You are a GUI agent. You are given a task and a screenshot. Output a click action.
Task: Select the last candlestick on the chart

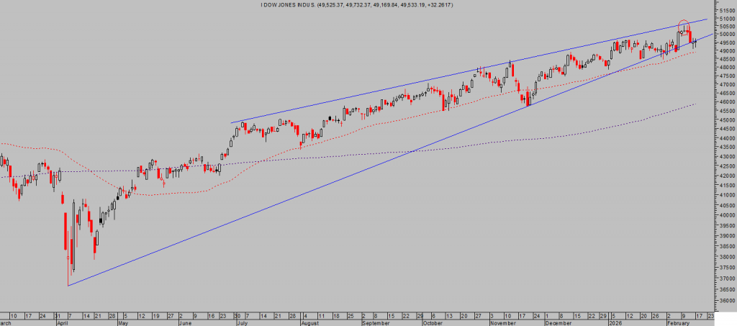click(x=695, y=42)
